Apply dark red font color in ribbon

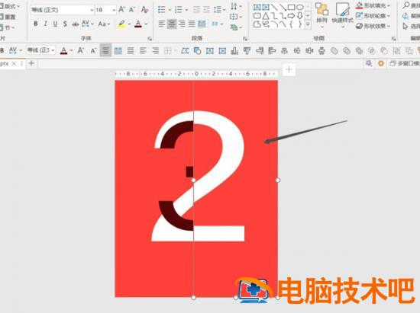coord(138,24)
